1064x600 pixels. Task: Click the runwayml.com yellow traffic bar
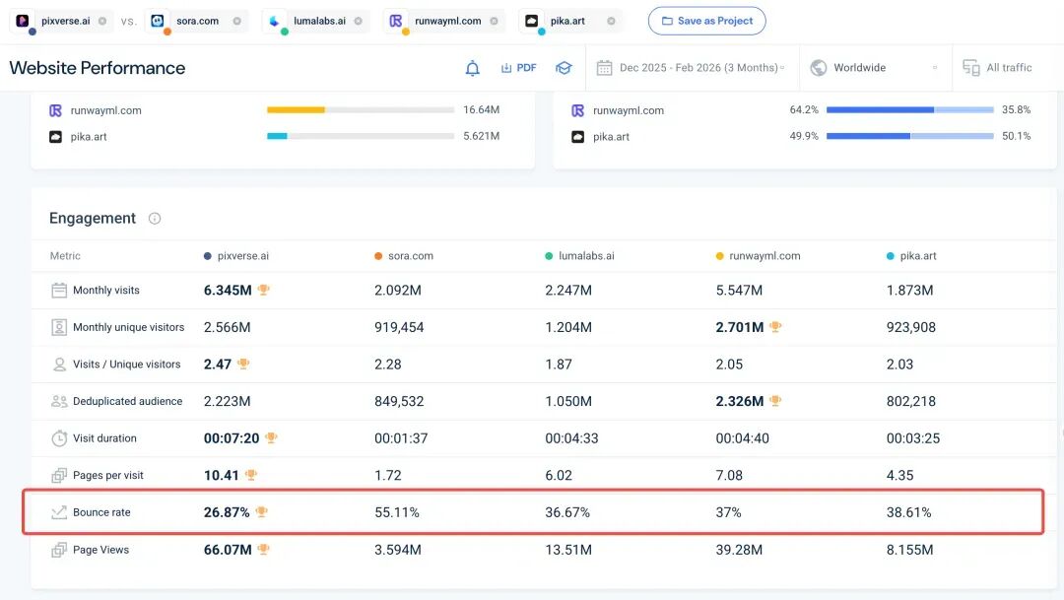[x=296, y=110]
